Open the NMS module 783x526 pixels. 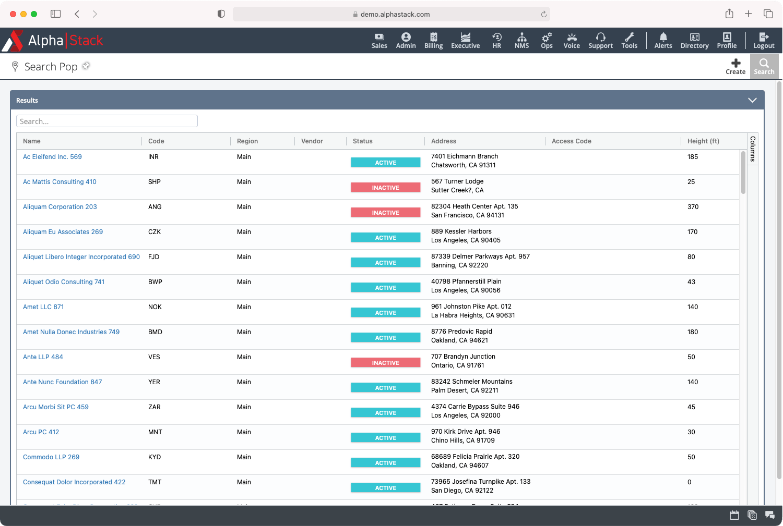pyautogui.click(x=521, y=41)
